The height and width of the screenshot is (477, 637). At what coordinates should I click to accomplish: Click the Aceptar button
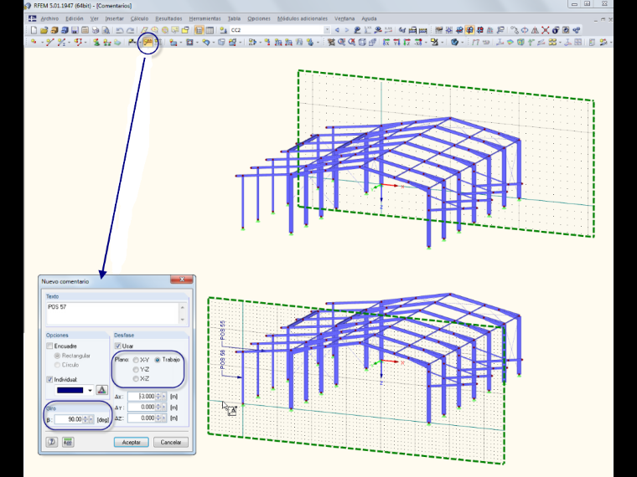pos(132,442)
